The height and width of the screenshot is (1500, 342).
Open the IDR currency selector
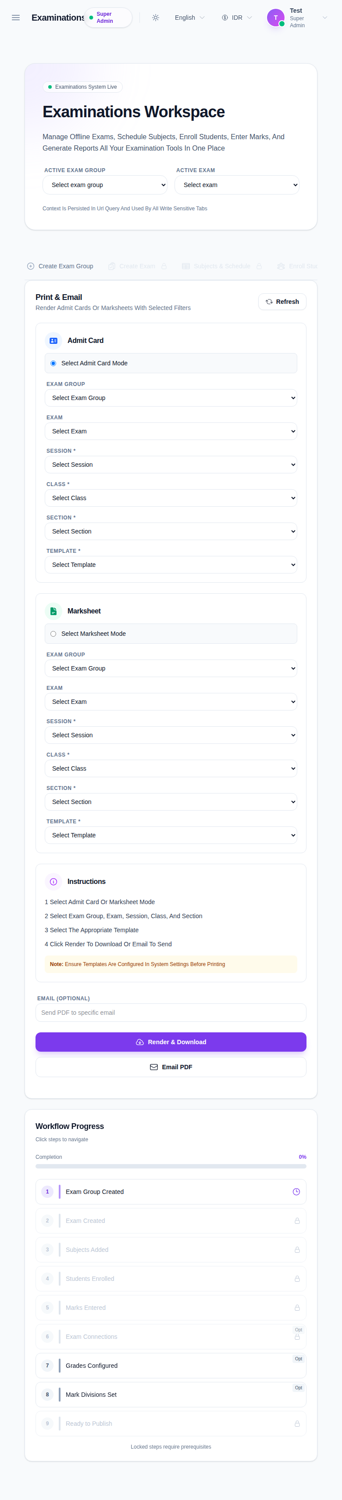[237, 18]
